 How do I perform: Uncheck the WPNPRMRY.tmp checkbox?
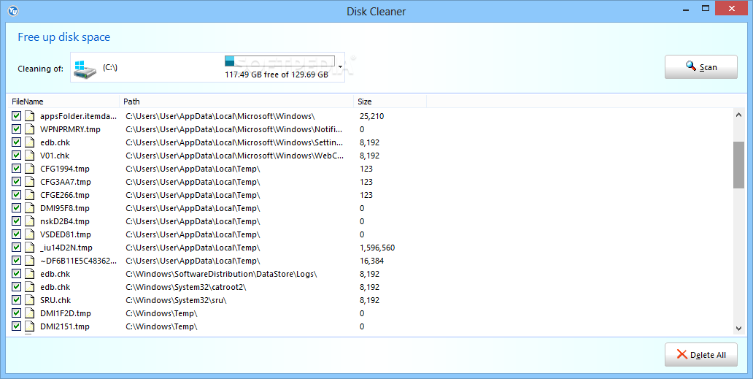tap(16, 129)
